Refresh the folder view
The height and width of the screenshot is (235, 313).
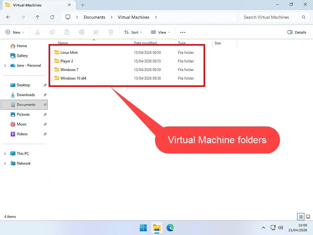(52, 17)
